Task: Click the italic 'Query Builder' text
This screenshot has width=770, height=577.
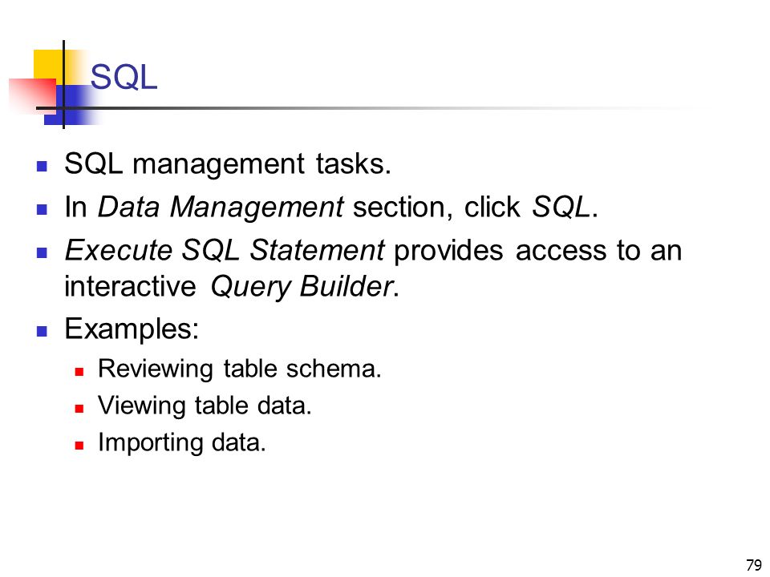Action: [302, 286]
